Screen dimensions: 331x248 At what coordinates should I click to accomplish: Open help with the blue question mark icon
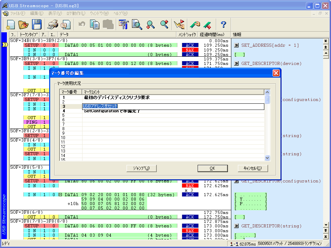[223, 24]
